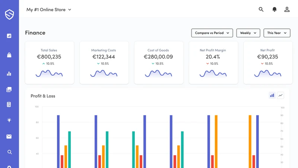298x168 pixels.
Task: Switch Profit & Loss to line chart view
Action: (x=280, y=96)
